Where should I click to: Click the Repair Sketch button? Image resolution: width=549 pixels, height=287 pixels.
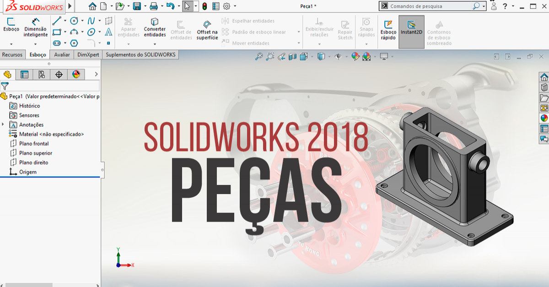[x=344, y=30]
